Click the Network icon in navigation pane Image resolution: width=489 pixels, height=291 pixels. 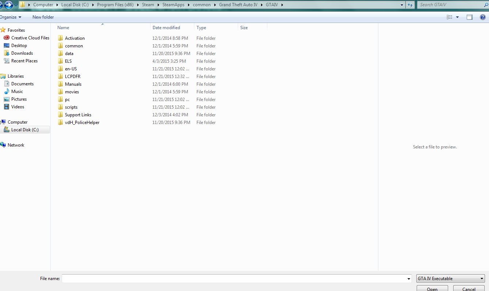(x=3, y=145)
